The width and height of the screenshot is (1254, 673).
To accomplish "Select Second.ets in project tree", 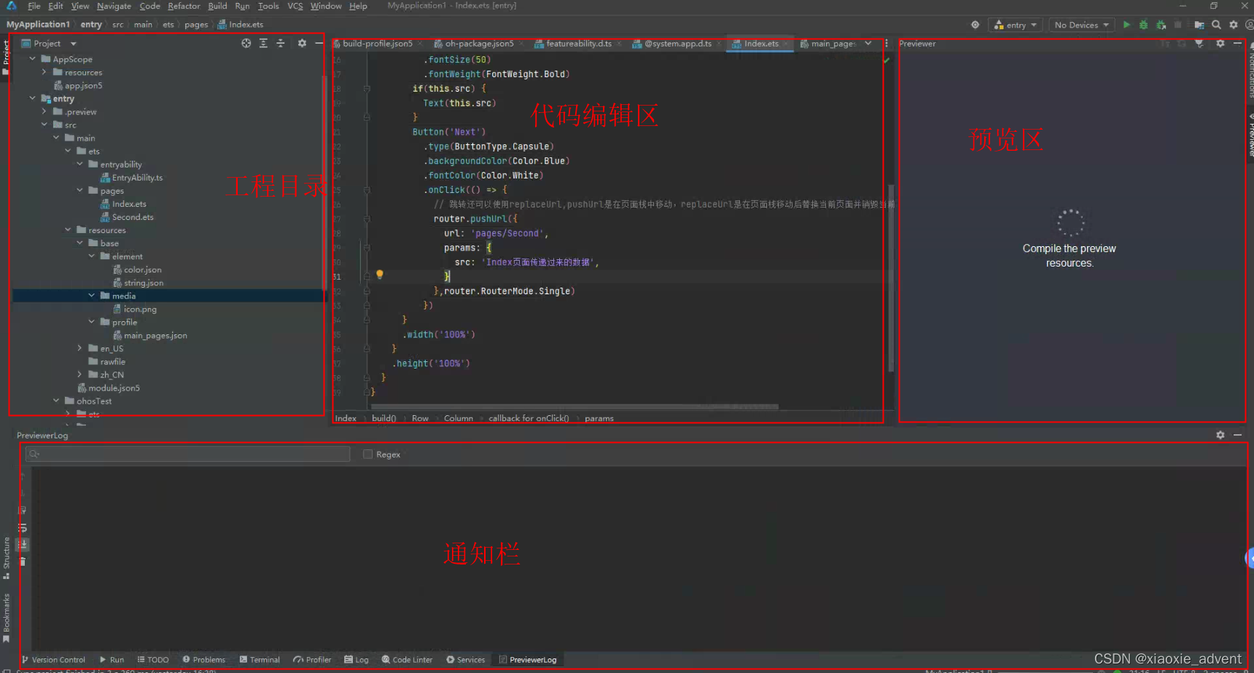I will [x=133, y=217].
